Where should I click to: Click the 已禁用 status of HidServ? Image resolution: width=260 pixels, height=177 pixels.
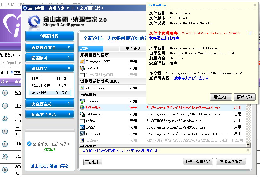(237, 140)
